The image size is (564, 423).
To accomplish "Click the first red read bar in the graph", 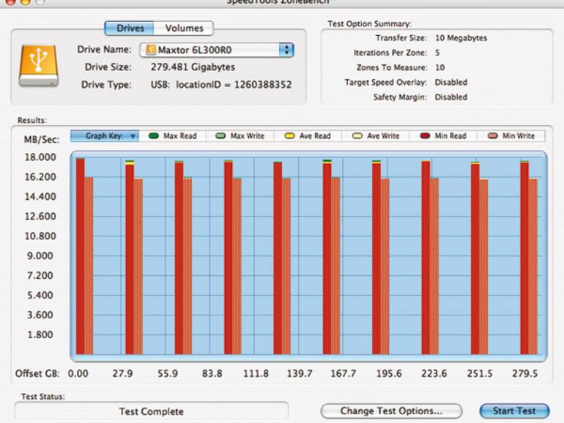I will pos(81,256).
